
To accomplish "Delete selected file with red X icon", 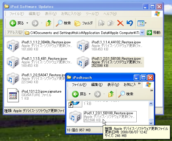I will coord(120,23).
